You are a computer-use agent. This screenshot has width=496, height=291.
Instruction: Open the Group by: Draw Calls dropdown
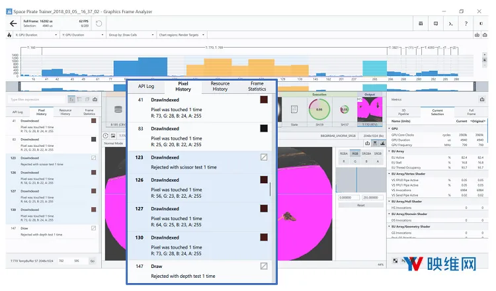131,35
